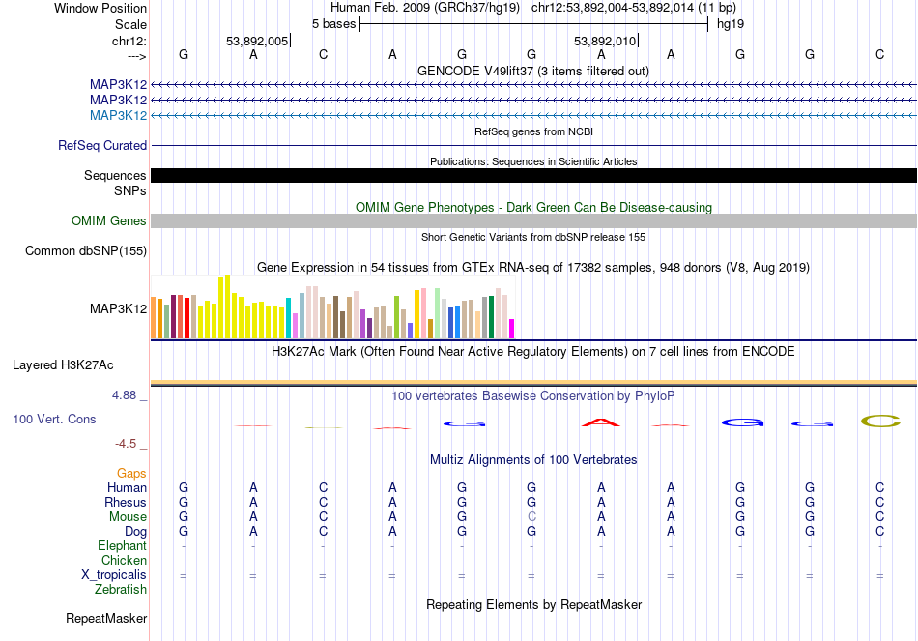The image size is (918, 641).
Task: Select the Elephant alignment row label
Action: click(x=122, y=545)
